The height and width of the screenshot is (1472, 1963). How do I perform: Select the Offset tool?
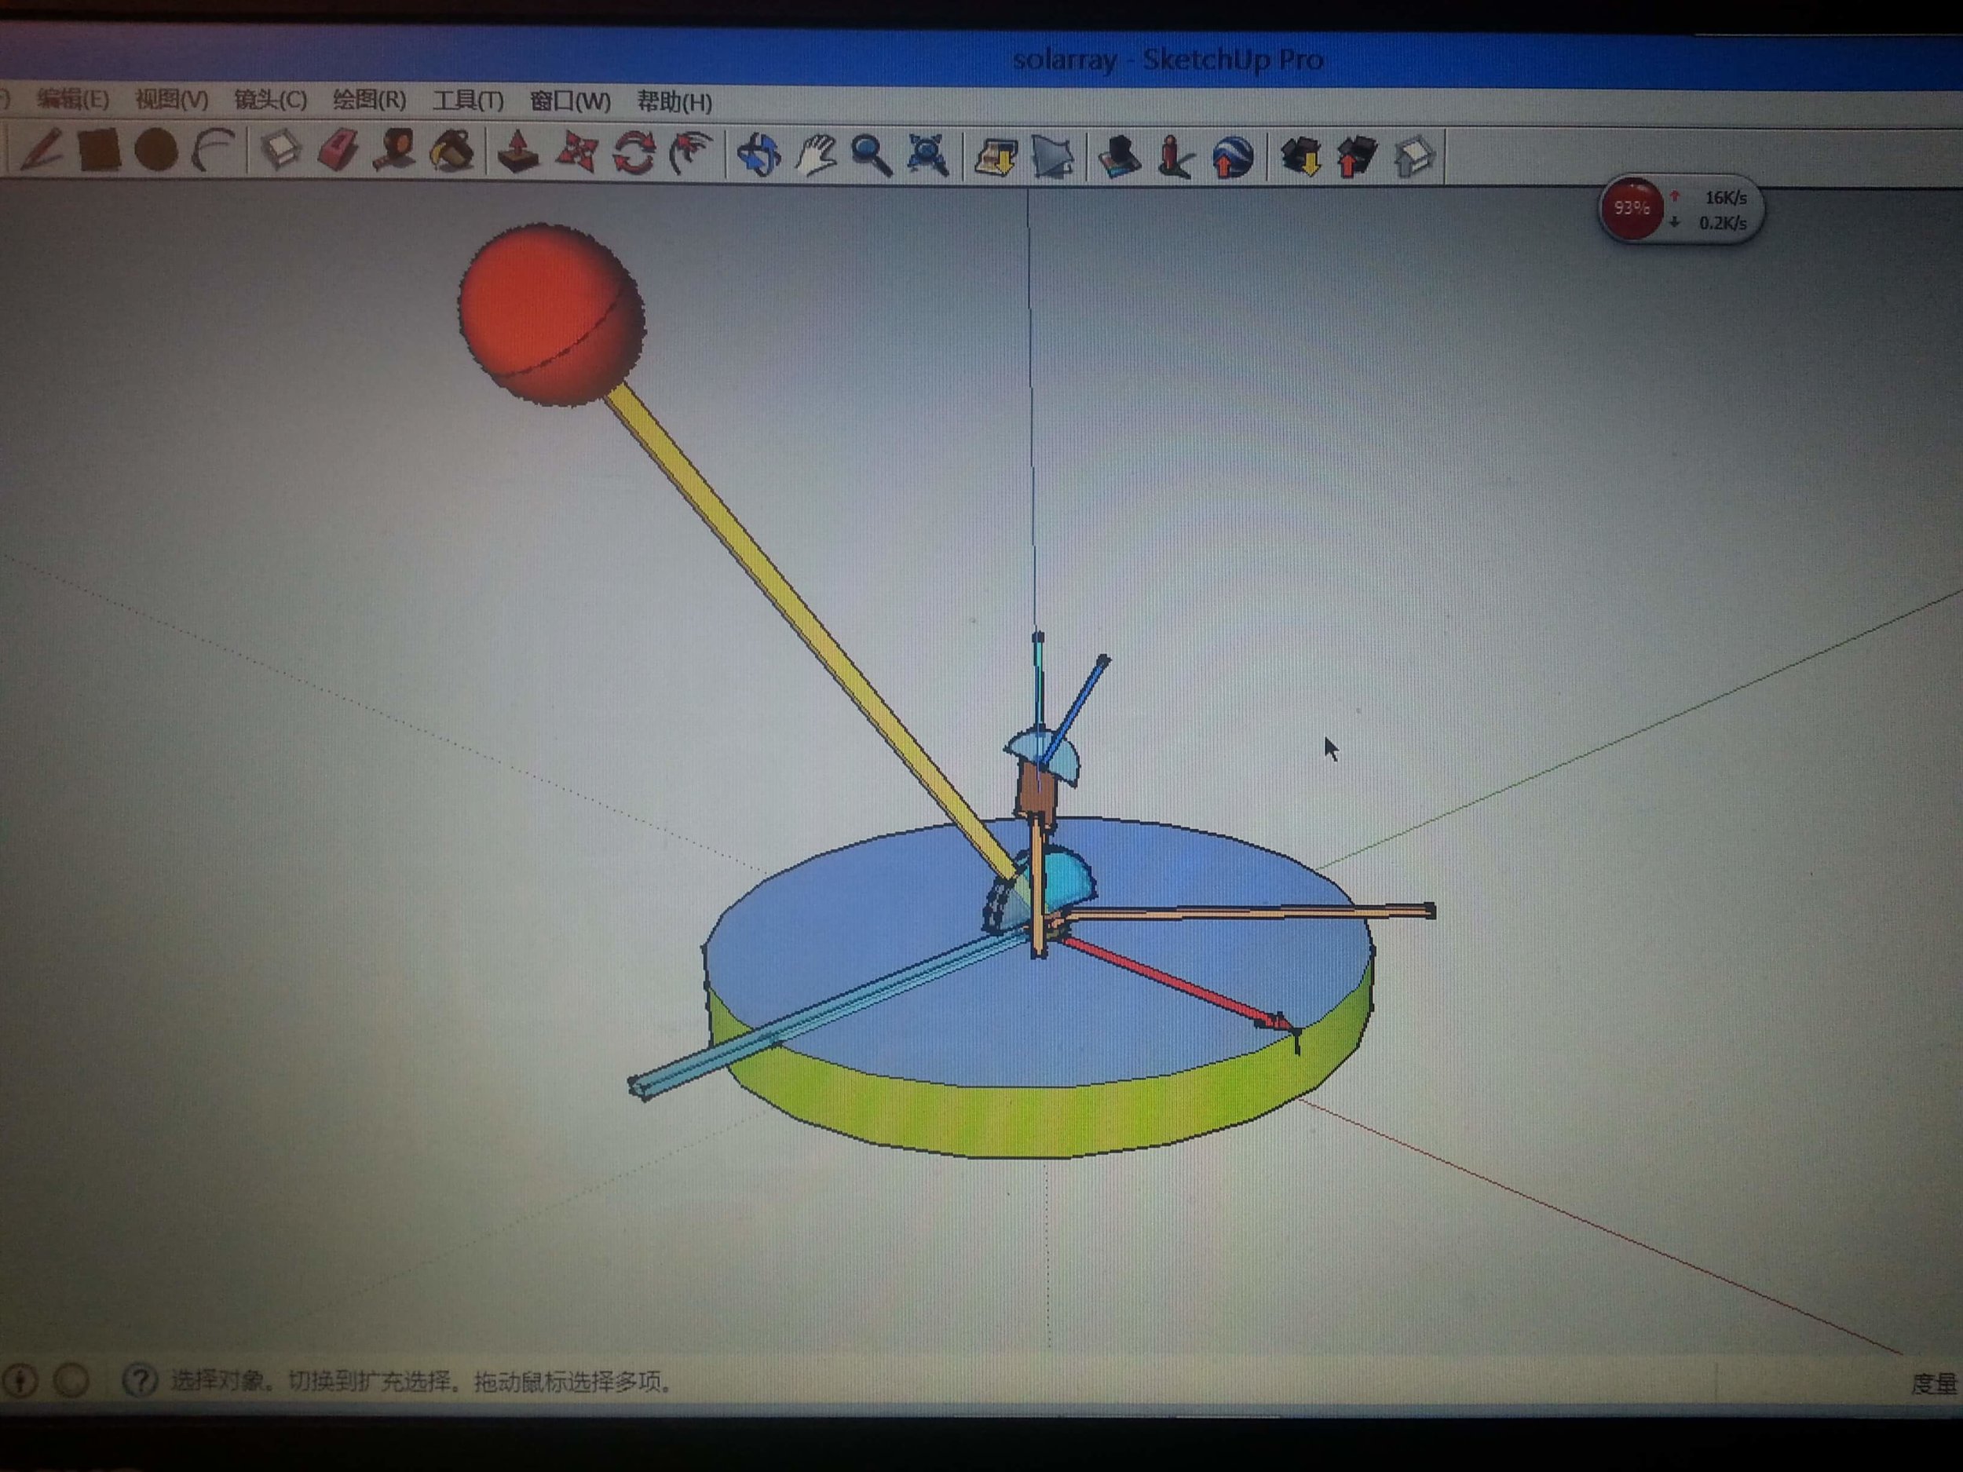(691, 154)
